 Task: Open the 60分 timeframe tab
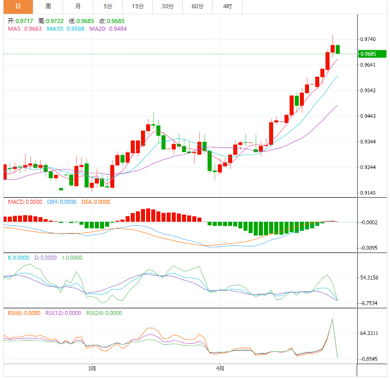197,7
